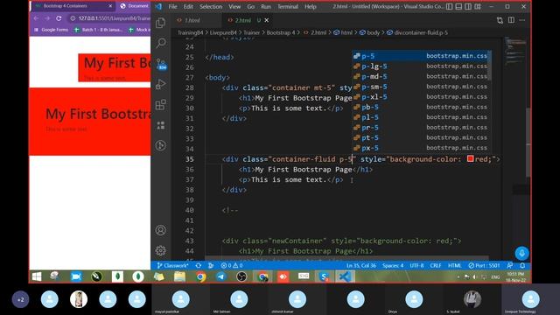The width and height of the screenshot is (560, 315).
Task: Open the Terminal menu
Action: (x=288, y=6)
